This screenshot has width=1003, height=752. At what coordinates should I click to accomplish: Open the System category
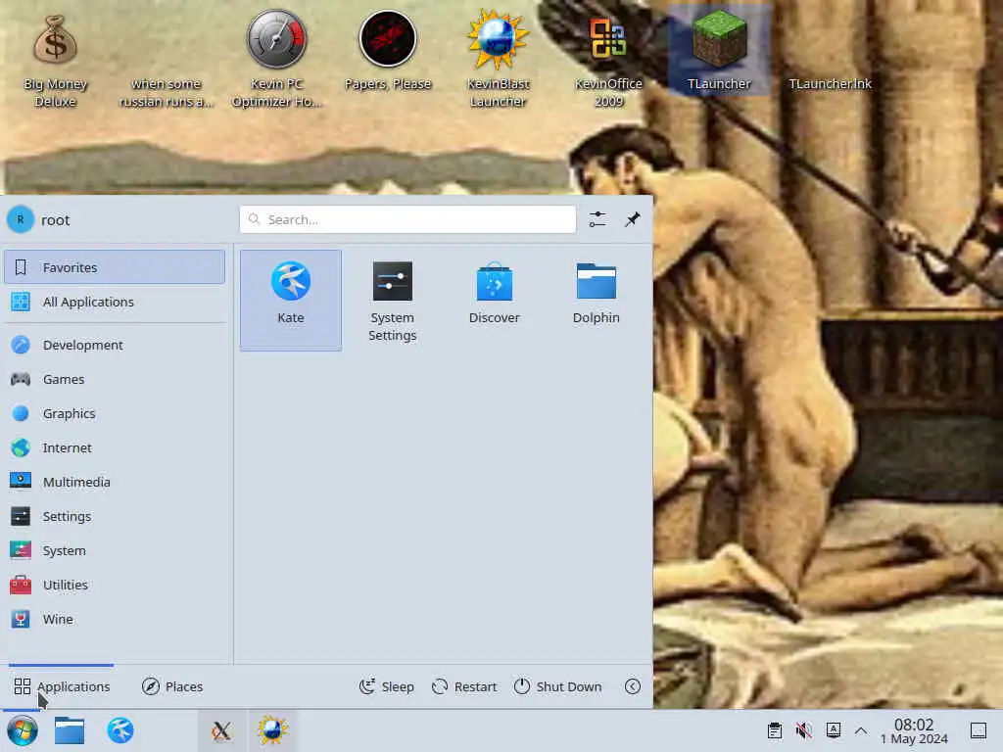[115, 550]
